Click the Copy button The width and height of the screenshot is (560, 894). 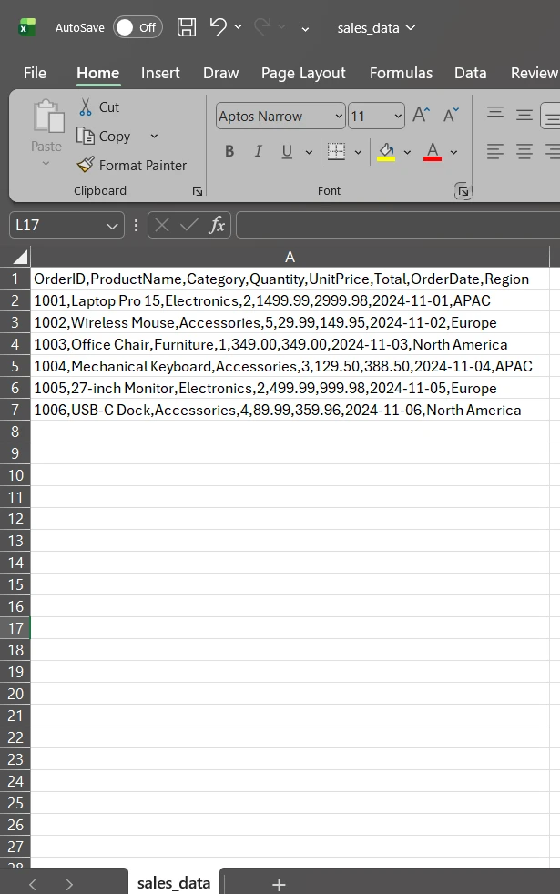(105, 137)
